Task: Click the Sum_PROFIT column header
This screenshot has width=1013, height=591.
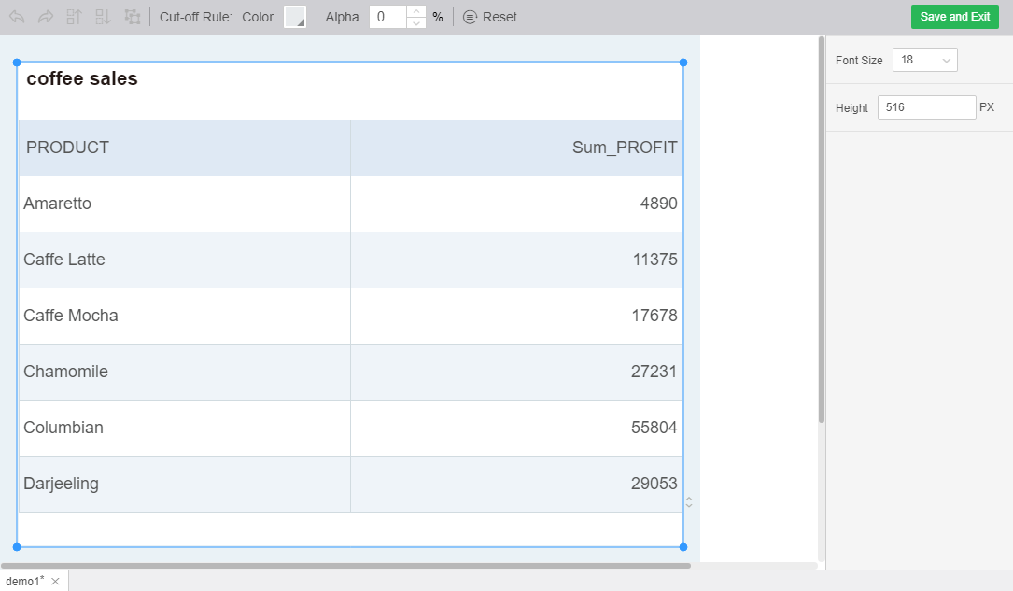Action: [x=624, y=148]
